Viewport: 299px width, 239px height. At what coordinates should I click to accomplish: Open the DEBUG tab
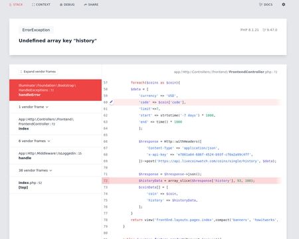[x=67, y=5]
